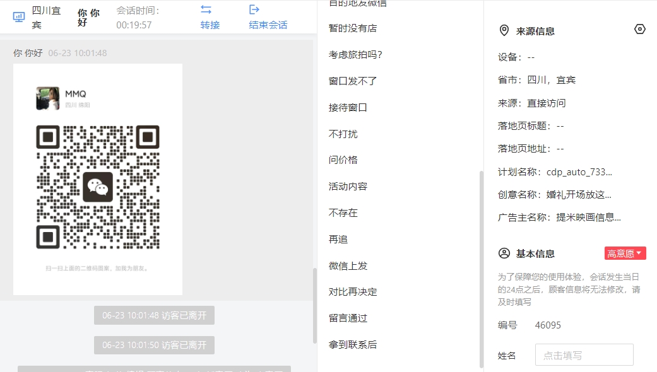The image size is (657, 372).
Task: Click the exit icon above 结束会话
Action: 254,9
